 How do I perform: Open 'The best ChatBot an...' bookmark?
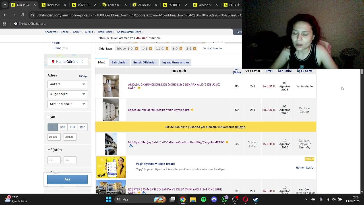tap(30, 24)
